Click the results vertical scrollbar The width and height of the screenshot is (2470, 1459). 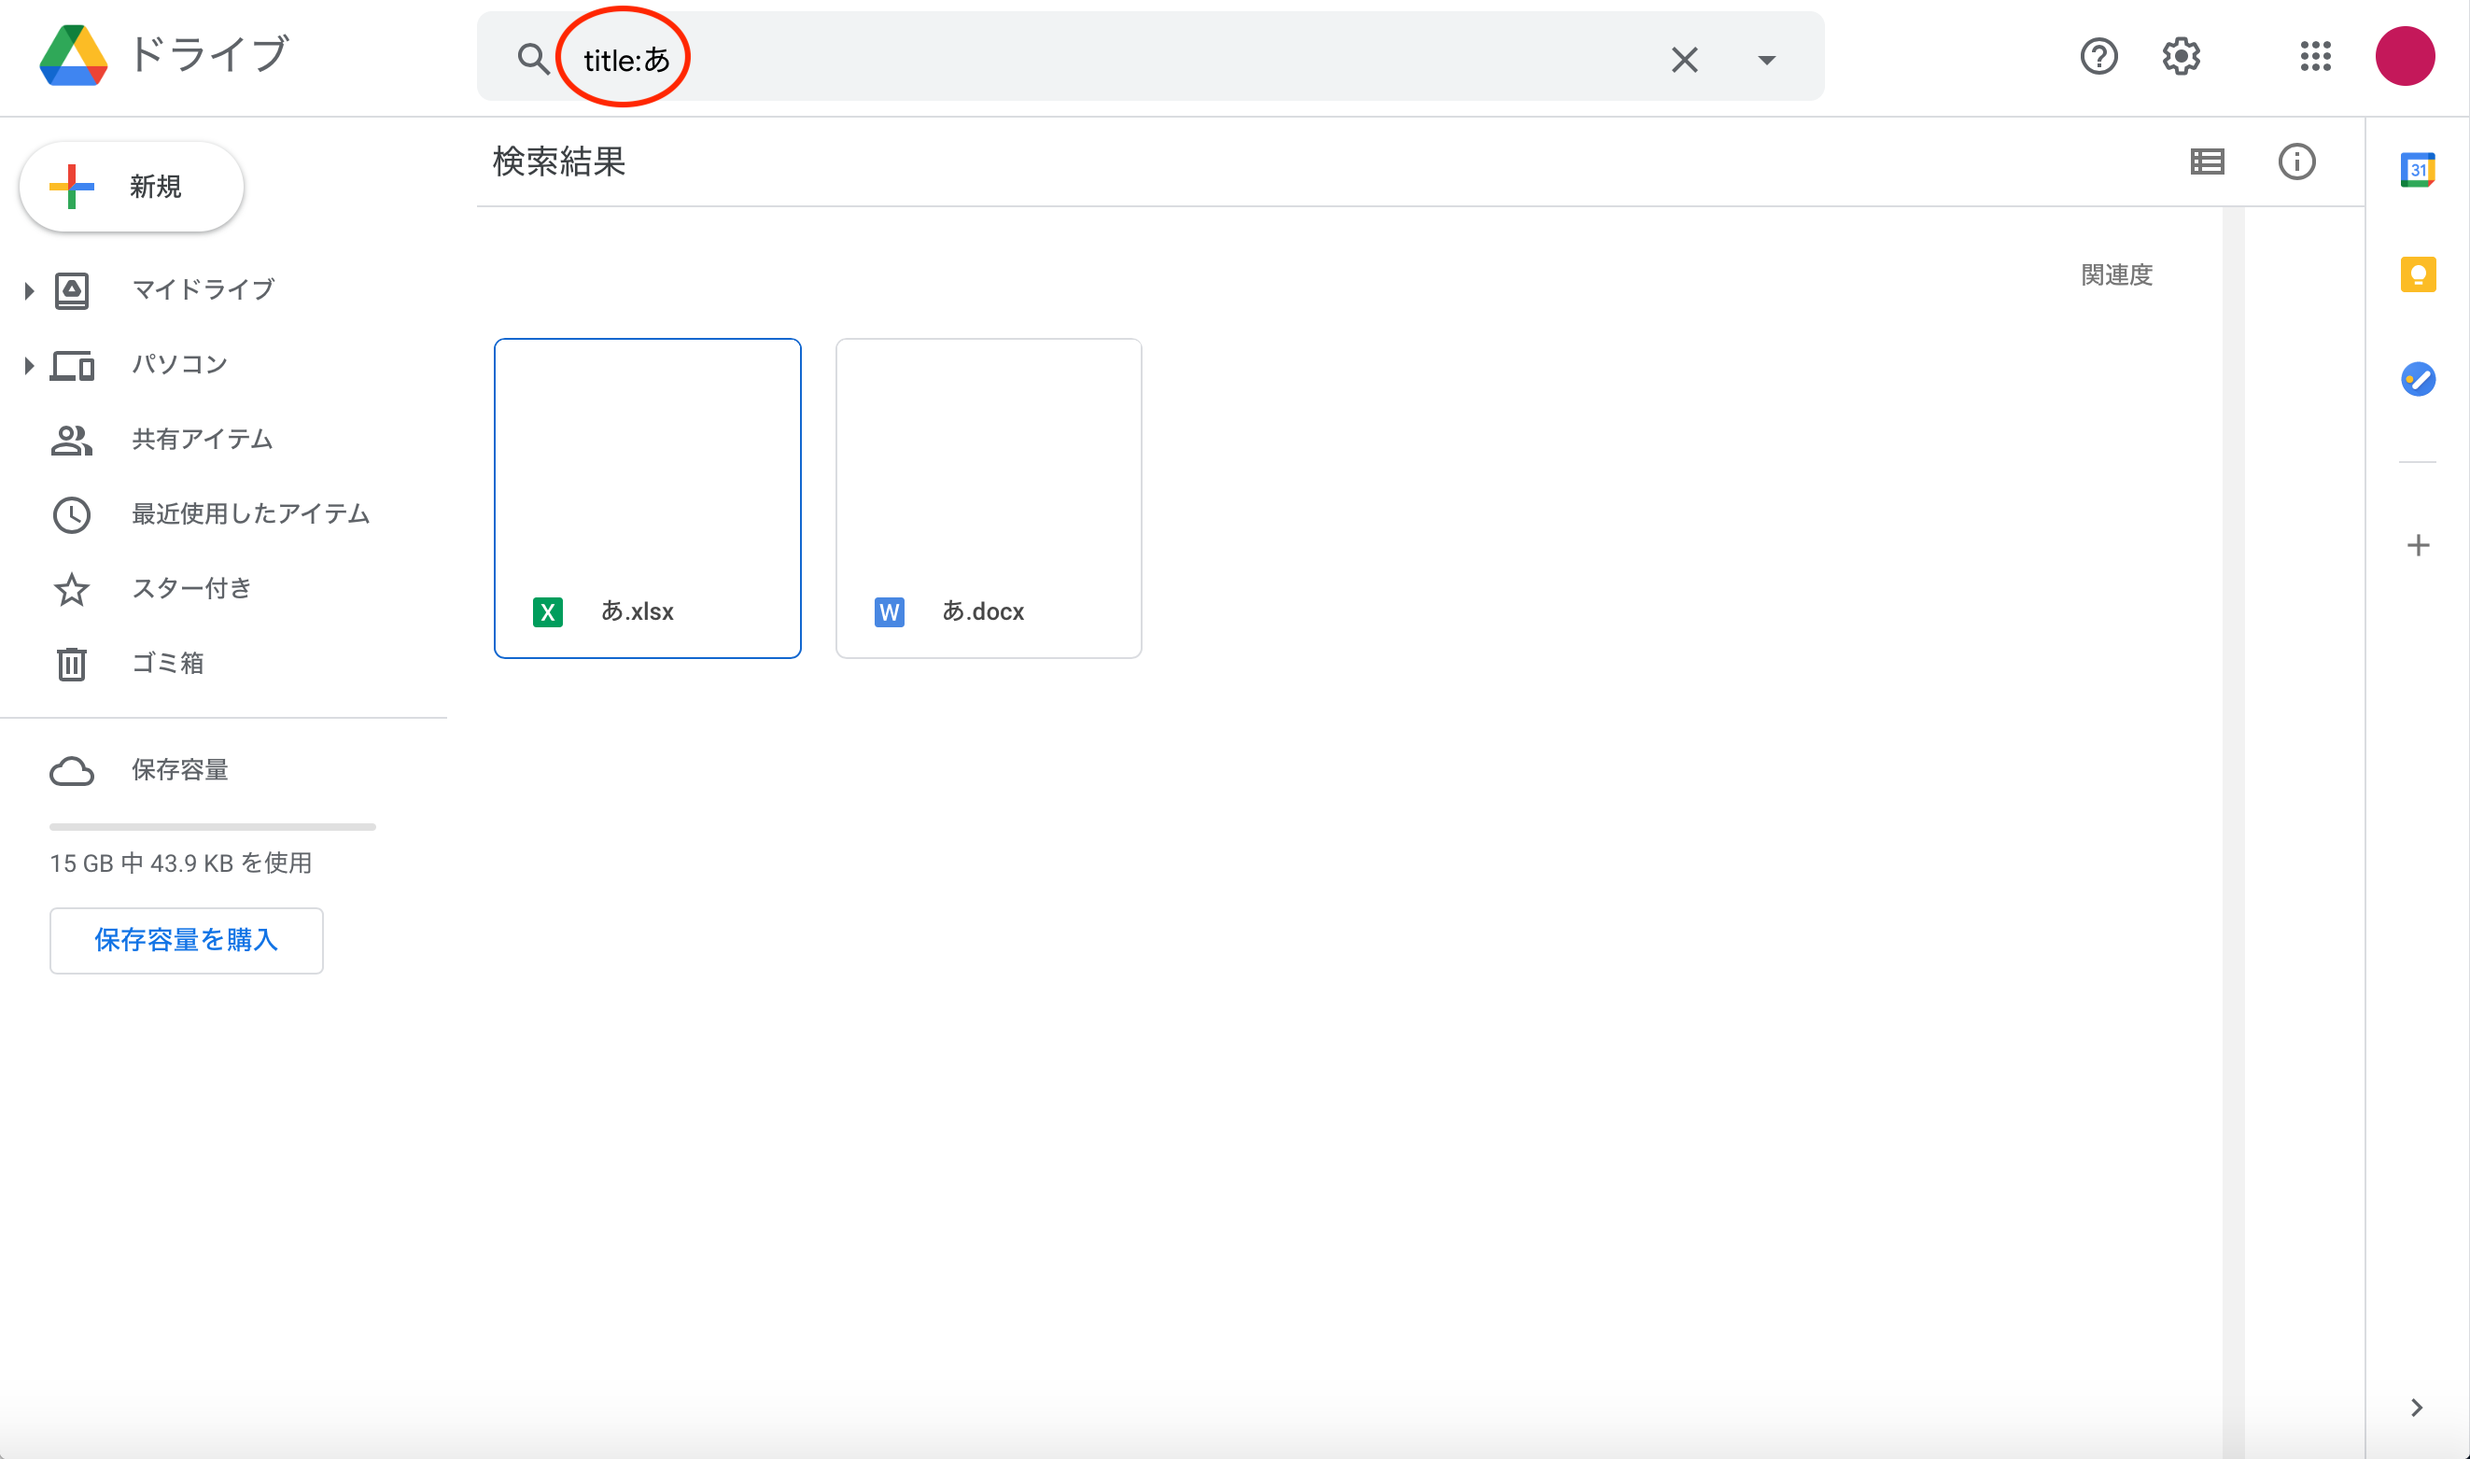pos(2233,833)
